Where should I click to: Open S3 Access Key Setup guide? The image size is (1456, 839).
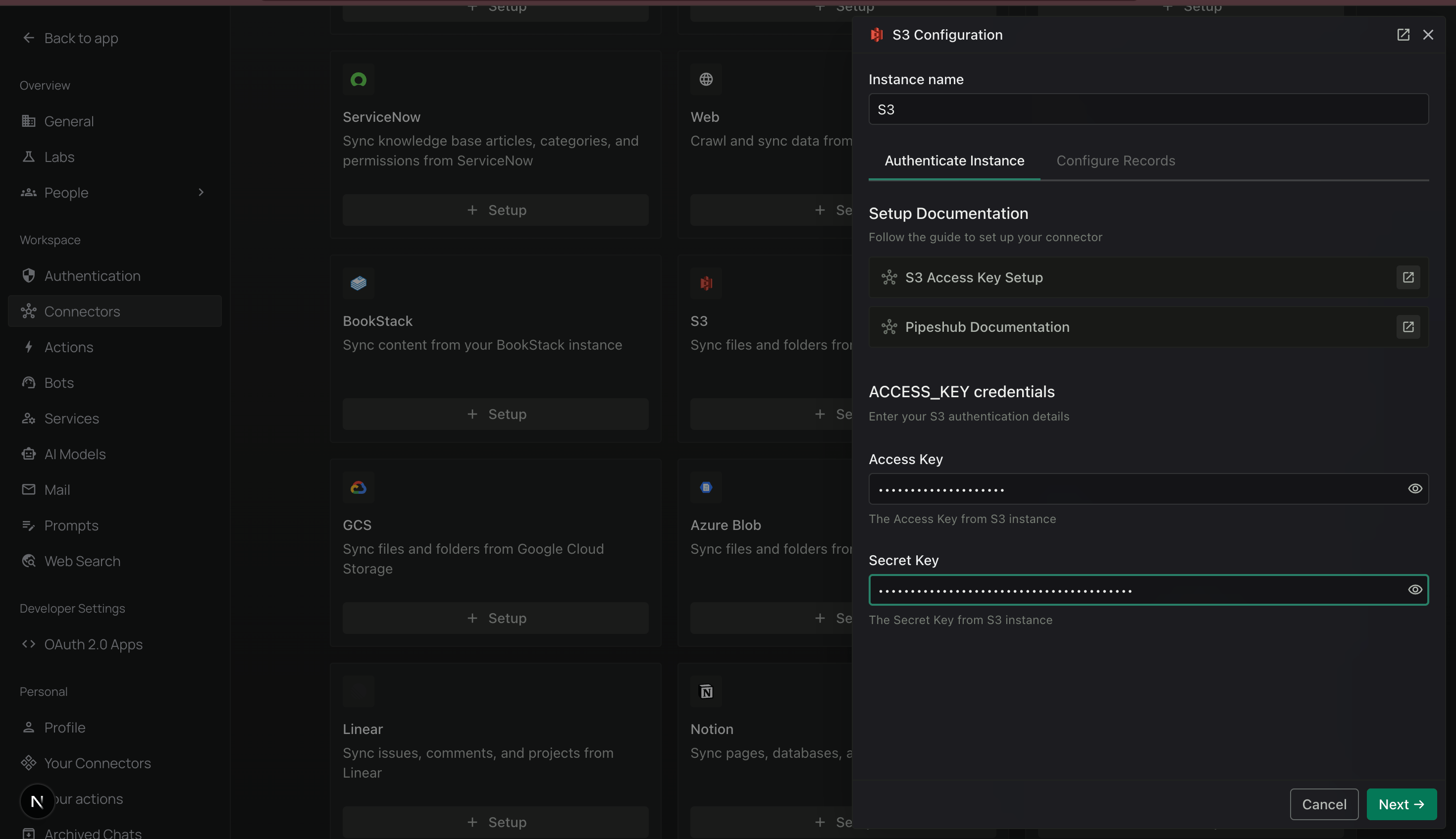(1148, 277)
